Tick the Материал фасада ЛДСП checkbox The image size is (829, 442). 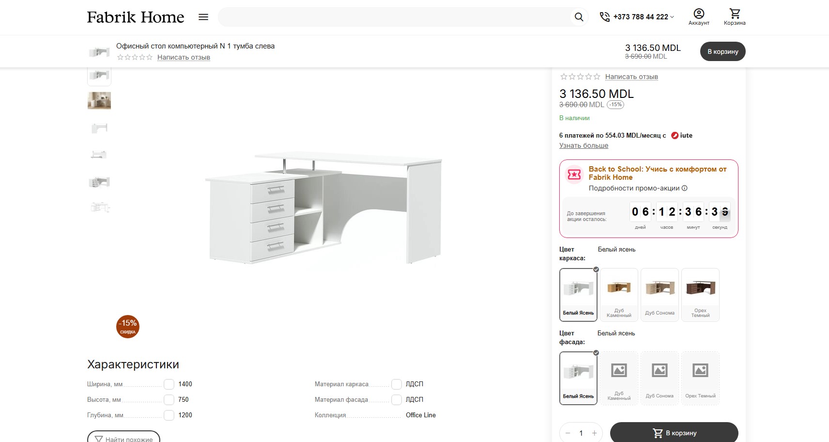[x=397, y=400]
